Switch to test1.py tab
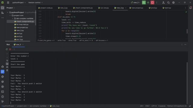193x108 pixels. pyautogui.click(x=167, y=8)
